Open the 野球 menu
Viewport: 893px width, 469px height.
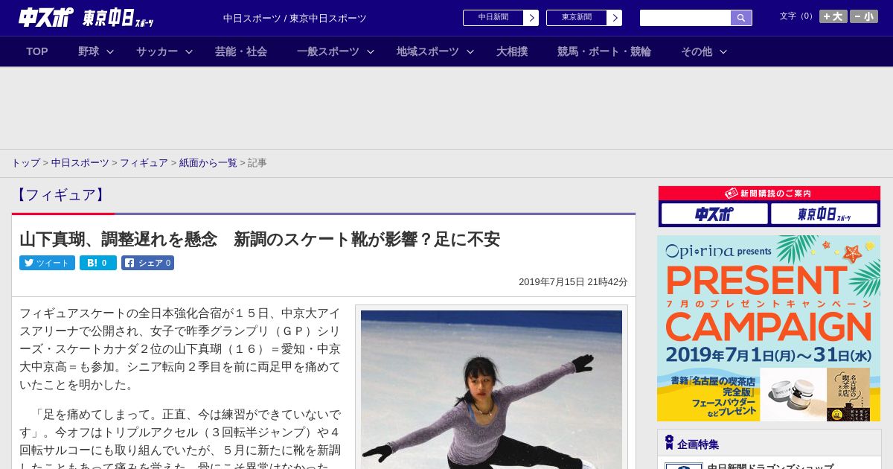point(89,51)
